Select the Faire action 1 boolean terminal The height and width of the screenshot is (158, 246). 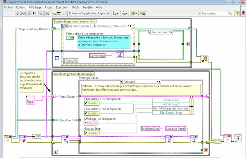[70, 38]
